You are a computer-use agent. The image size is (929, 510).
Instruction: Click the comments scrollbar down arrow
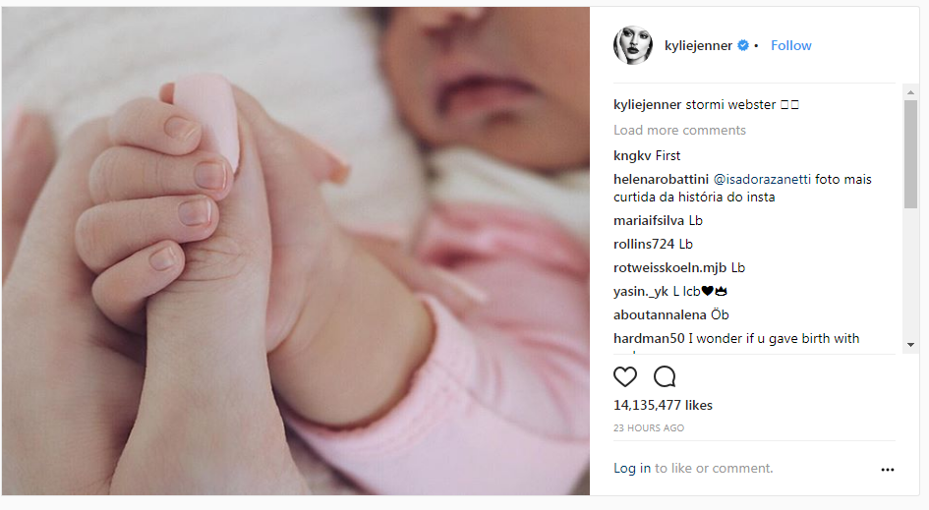910,345
